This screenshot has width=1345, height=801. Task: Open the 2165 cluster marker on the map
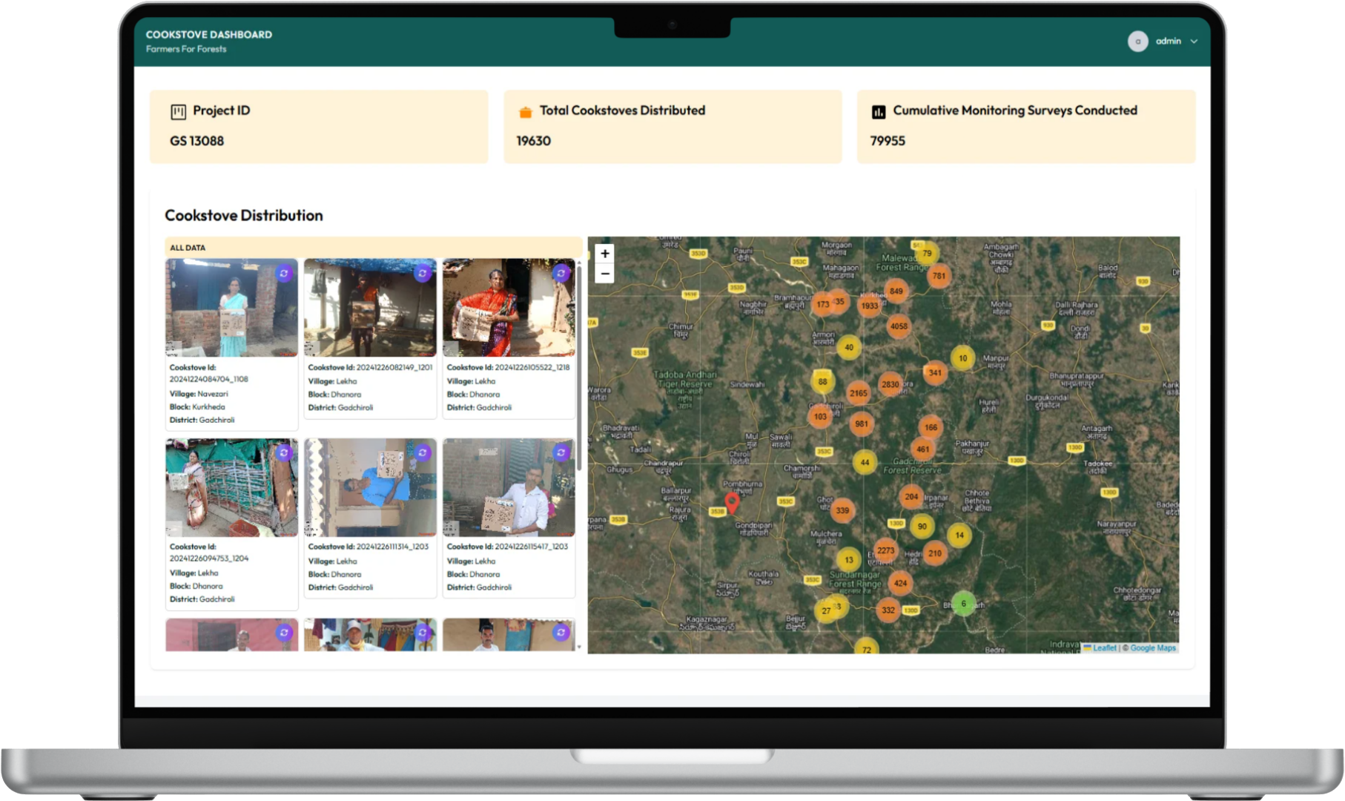[859, 393]
